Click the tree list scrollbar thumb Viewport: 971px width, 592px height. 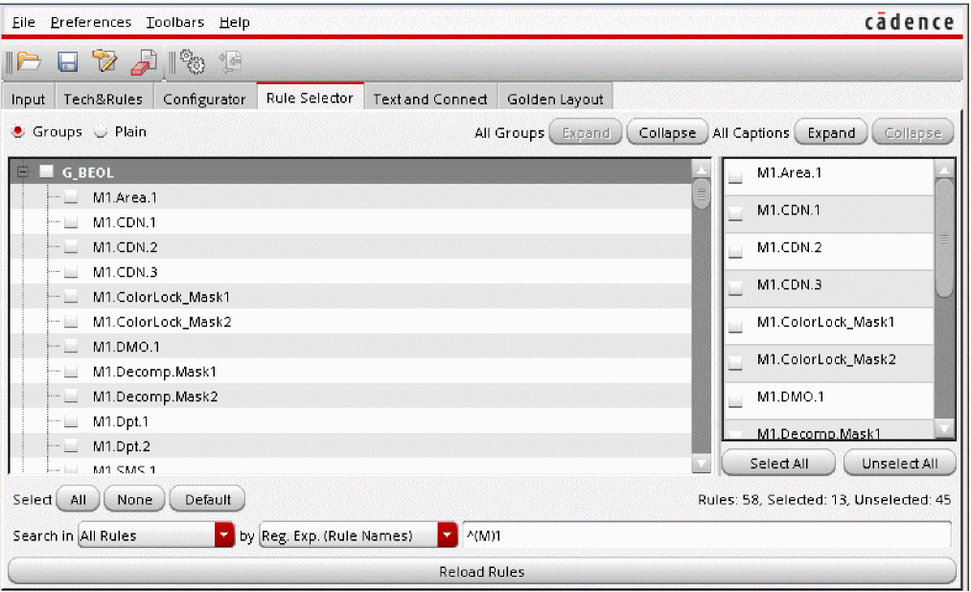pos(701,194)
